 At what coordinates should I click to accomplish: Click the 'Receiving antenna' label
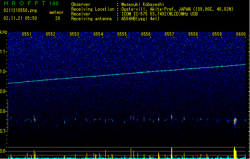point(91,19)
